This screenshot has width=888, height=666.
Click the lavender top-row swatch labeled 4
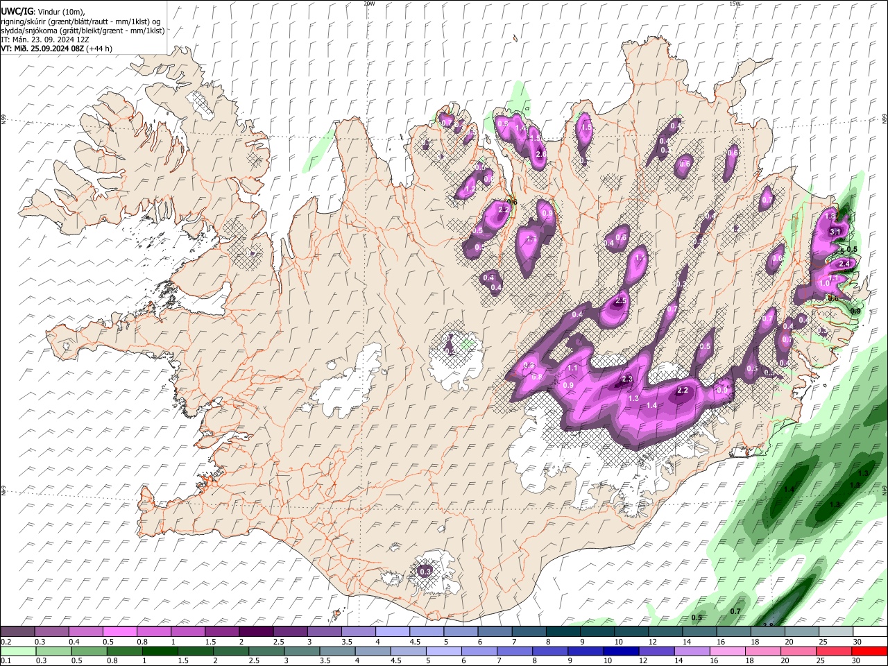click(x=393, y=631)
